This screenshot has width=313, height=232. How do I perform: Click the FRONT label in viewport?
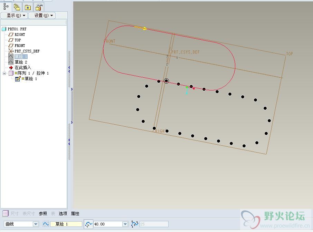coord(110,41)
